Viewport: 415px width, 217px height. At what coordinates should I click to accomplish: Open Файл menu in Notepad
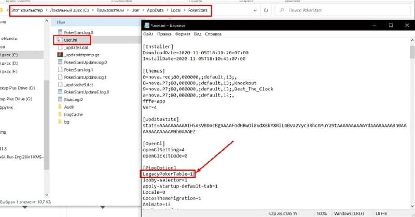pos(148,34)
